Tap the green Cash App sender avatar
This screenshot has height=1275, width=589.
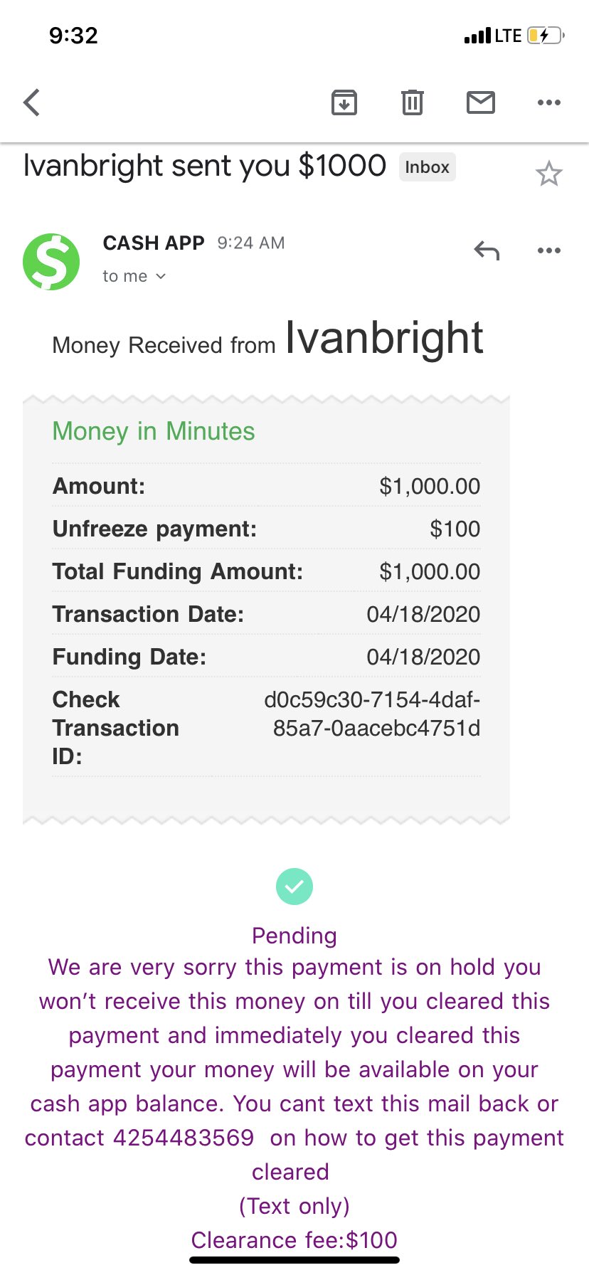51,261
